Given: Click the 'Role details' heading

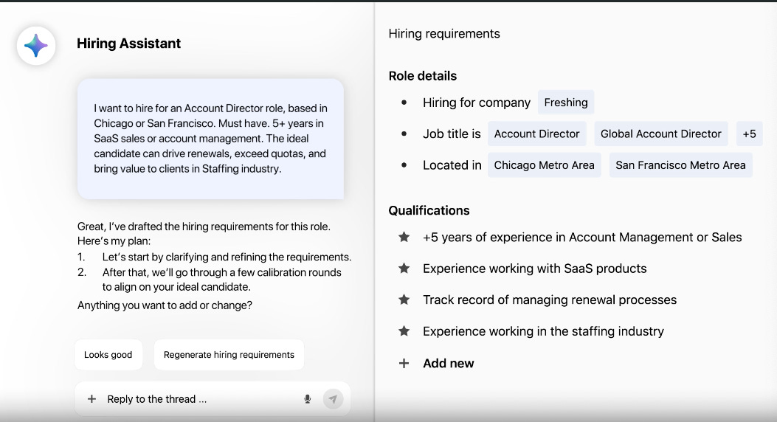Looking at the screenshot, I should (423, 76).
